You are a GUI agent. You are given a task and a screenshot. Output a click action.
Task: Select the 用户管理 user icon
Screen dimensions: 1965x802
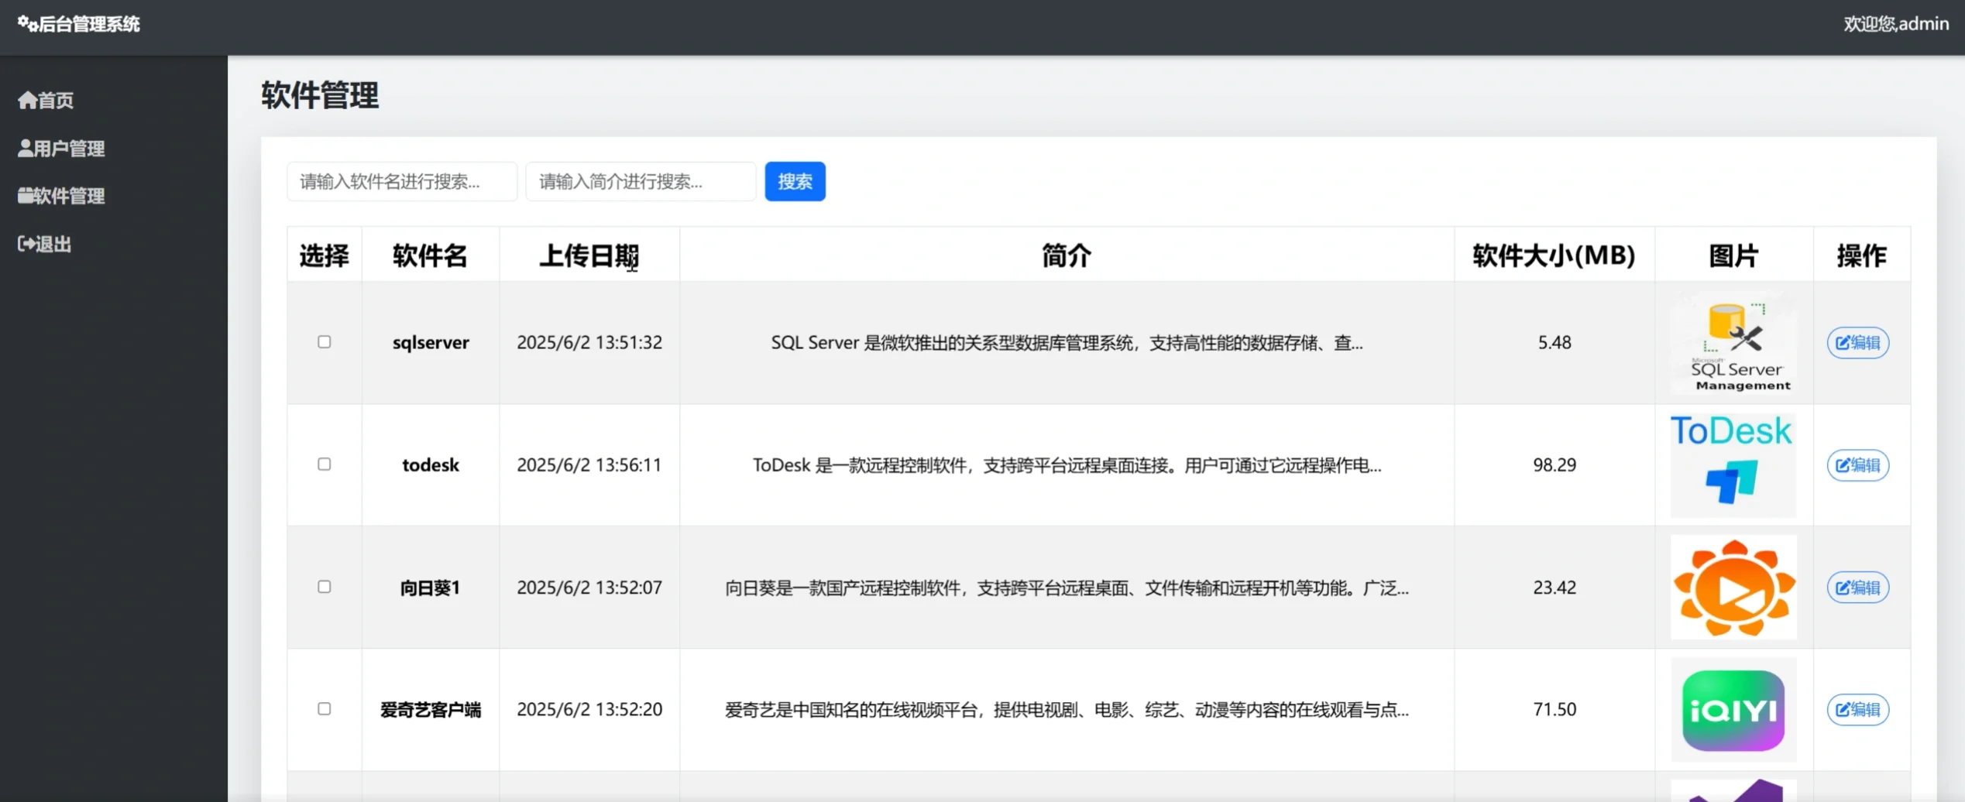(24, 147)
